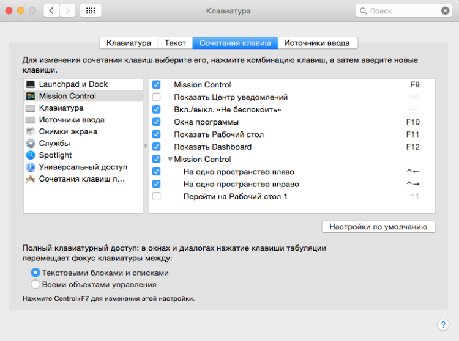
Task: Click the F9 shortcut value
Action: 415,85
